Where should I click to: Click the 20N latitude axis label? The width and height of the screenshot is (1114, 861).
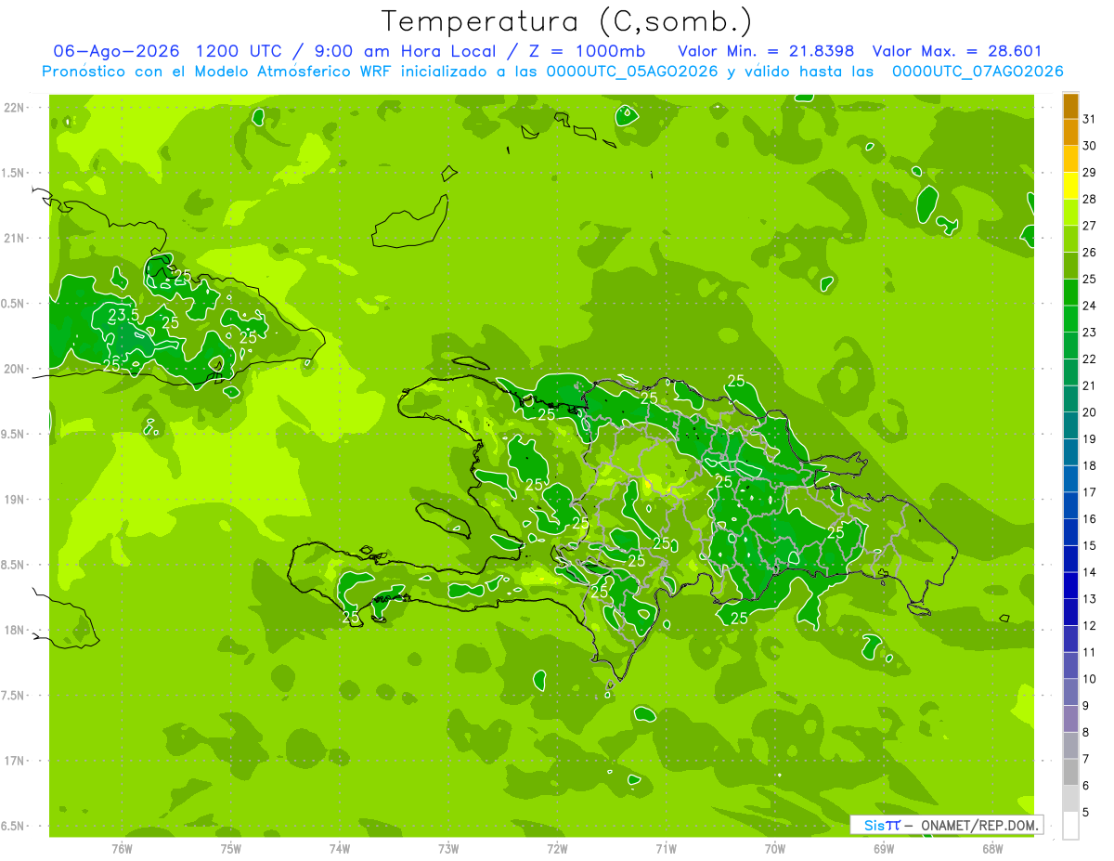coord(16,369)
